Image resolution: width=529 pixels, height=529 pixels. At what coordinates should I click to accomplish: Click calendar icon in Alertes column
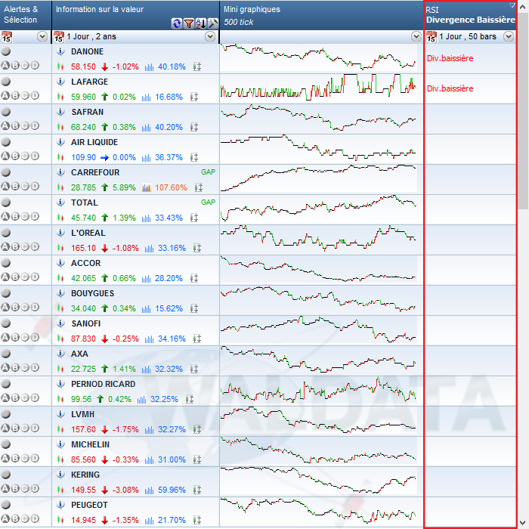(6, 37)
